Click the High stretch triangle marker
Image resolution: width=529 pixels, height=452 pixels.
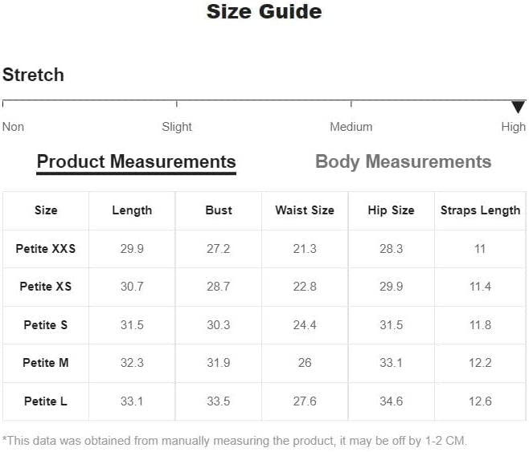click(518, 107)
